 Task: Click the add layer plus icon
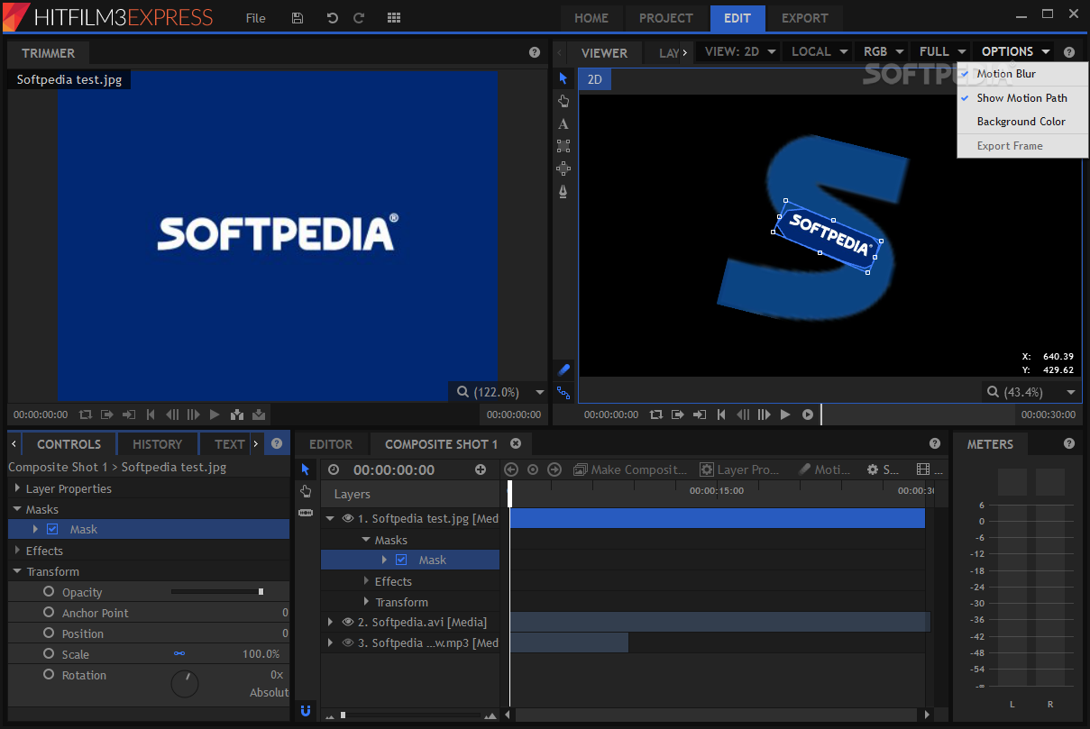pyautogui.click(x=481, y=469)
